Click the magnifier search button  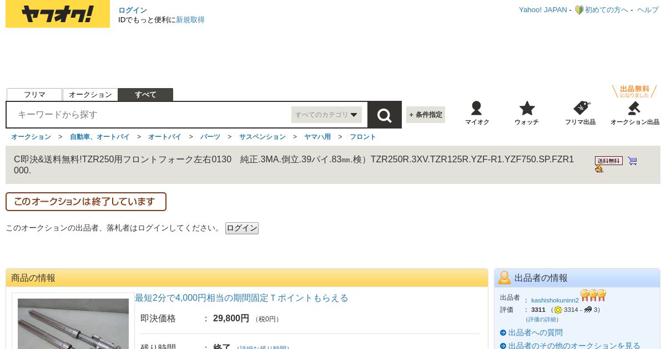coord(385,115)
